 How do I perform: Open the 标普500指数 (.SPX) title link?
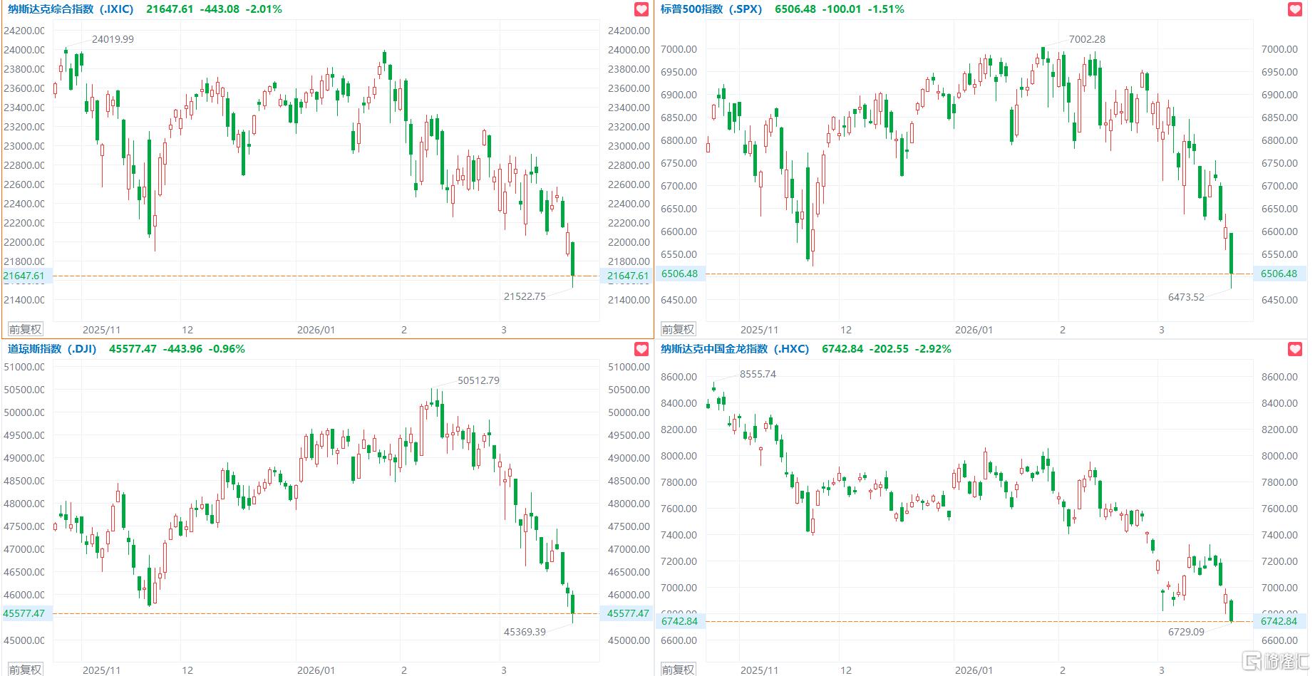click(x=711, y=9)
